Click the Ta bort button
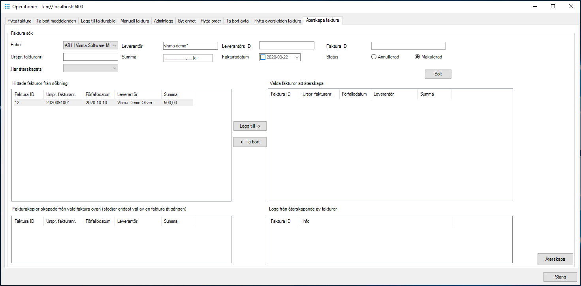The width and height of the screenshot is (581, 286). (250, 141)
